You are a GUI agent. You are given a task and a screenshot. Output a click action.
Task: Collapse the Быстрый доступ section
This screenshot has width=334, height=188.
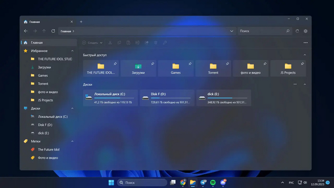305,55
